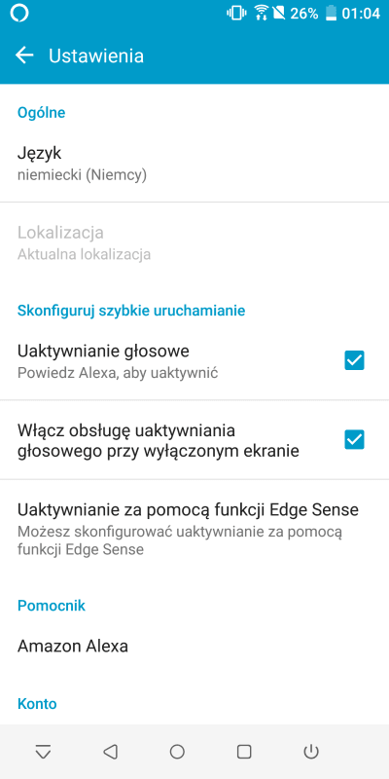Tap the back arrow next to Ustawienia
This screenshot has height=779, width=389.
point(23,56)
